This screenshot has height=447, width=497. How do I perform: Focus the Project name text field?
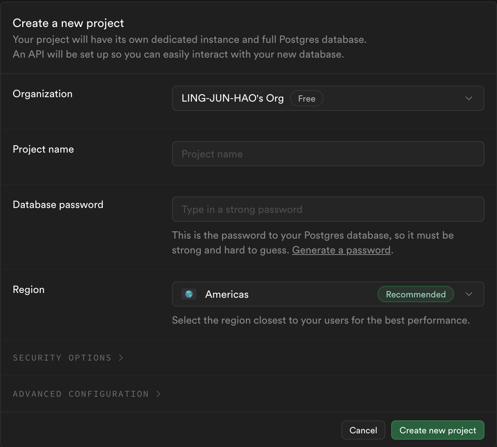coord(328,154)
